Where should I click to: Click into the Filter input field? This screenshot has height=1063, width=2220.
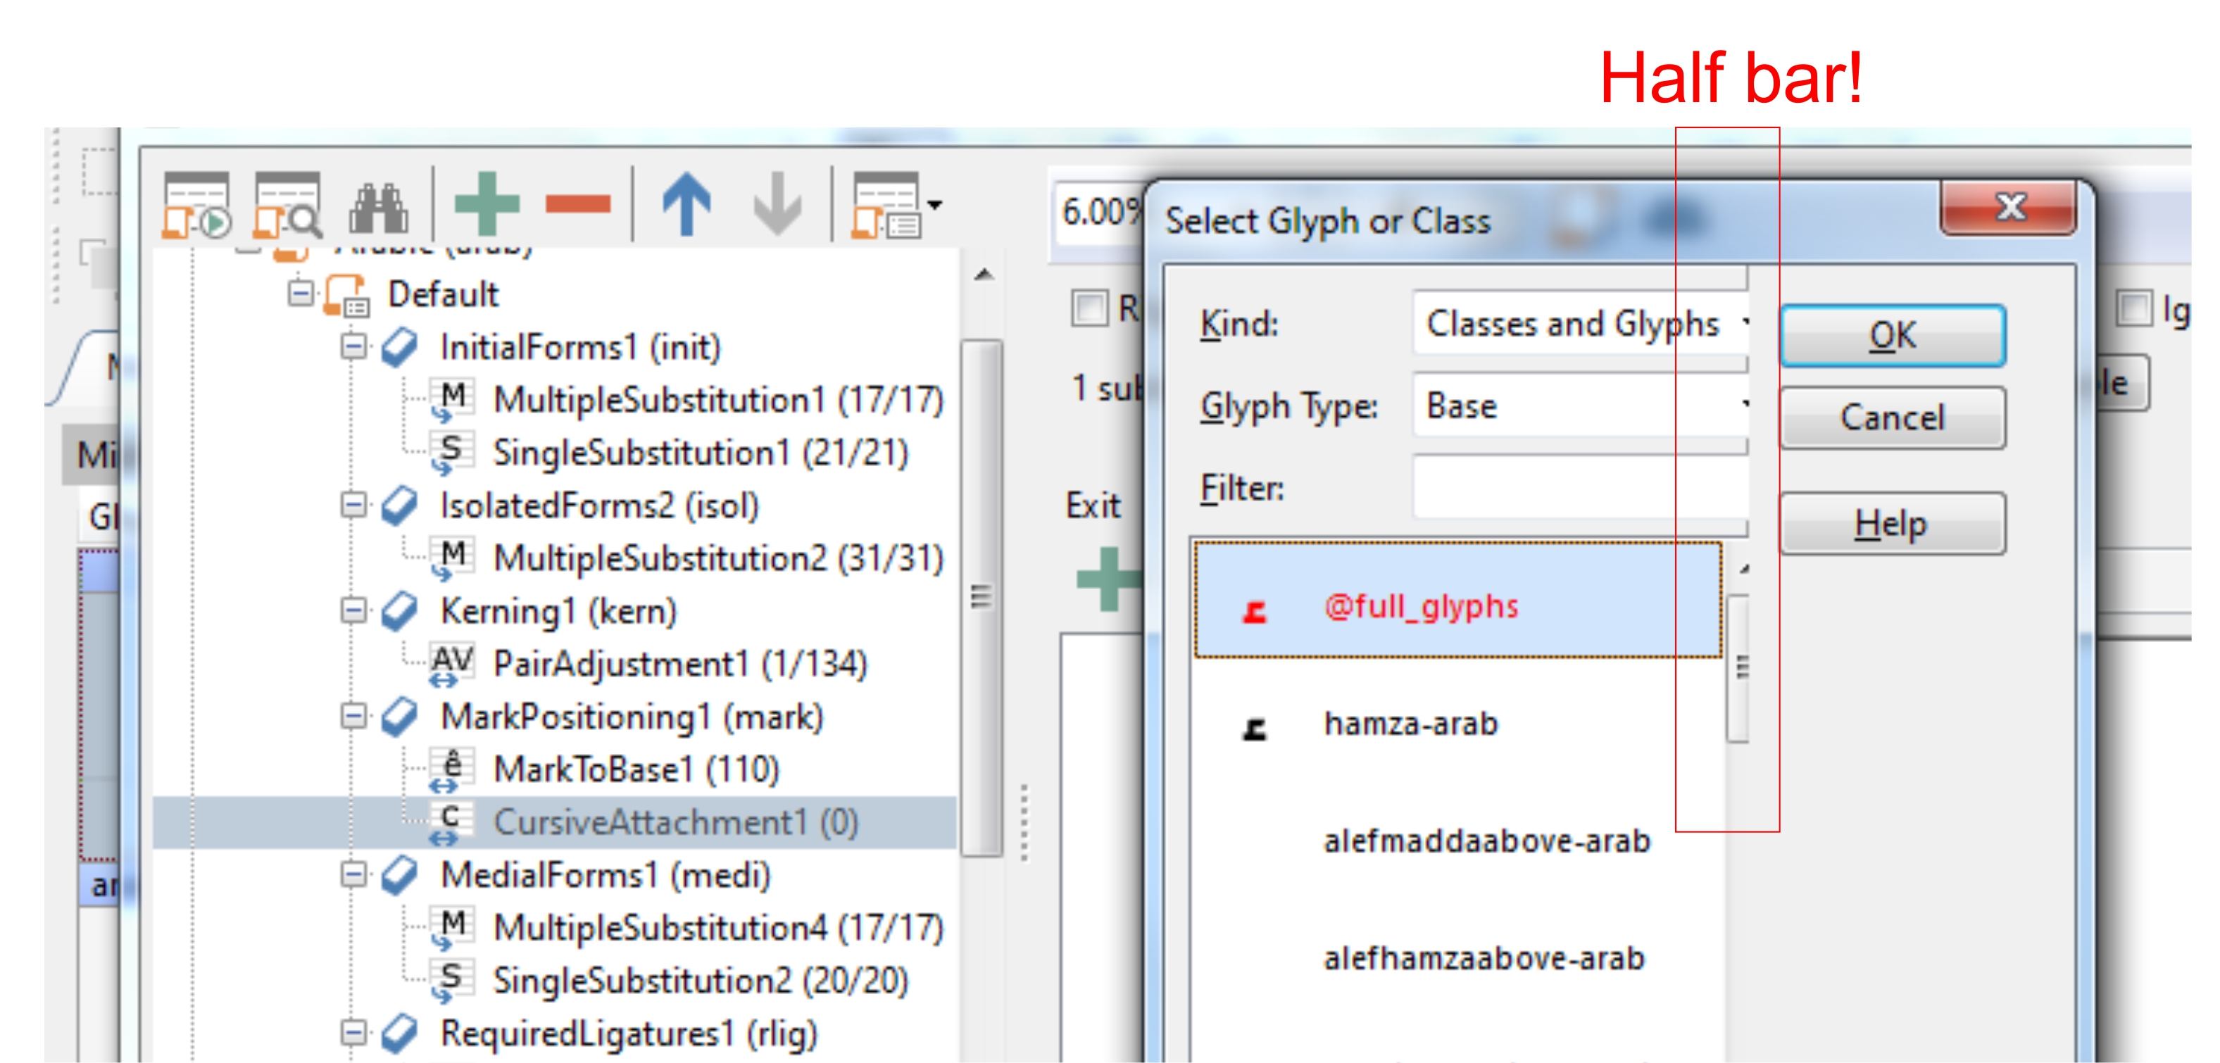tap(1581, 488)
